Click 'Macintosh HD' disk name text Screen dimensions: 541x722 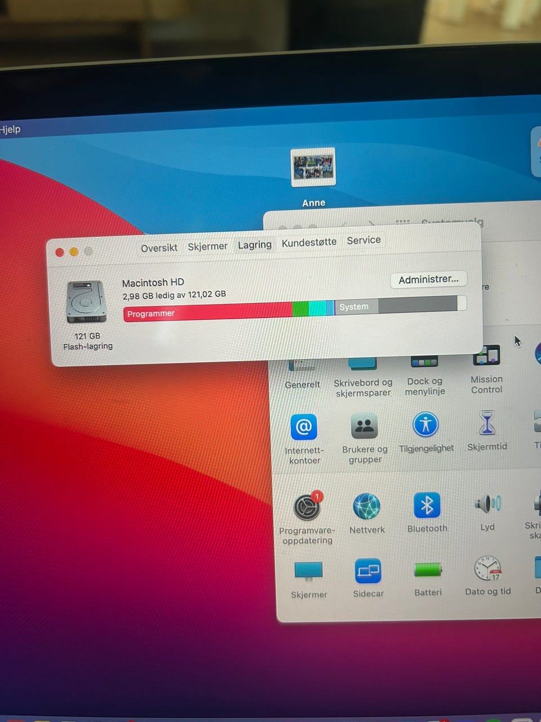click(x=153, y=283)
